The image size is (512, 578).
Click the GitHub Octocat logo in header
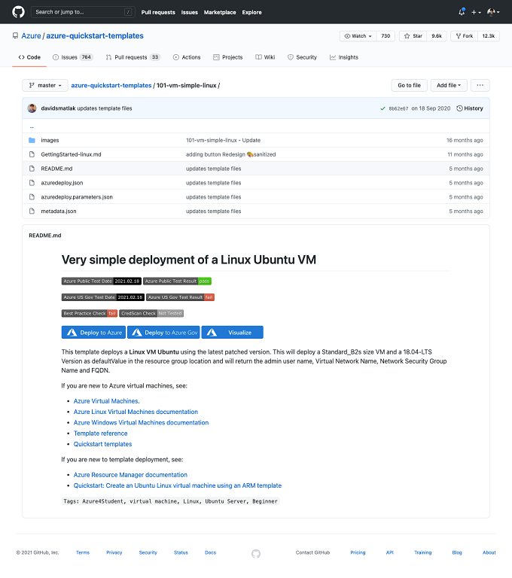[18, 12]
